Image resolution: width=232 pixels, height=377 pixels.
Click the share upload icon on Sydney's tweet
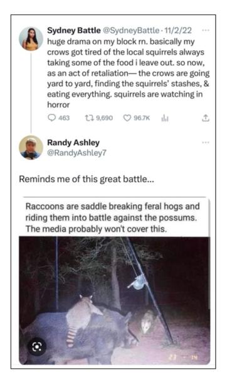[206, 118]
